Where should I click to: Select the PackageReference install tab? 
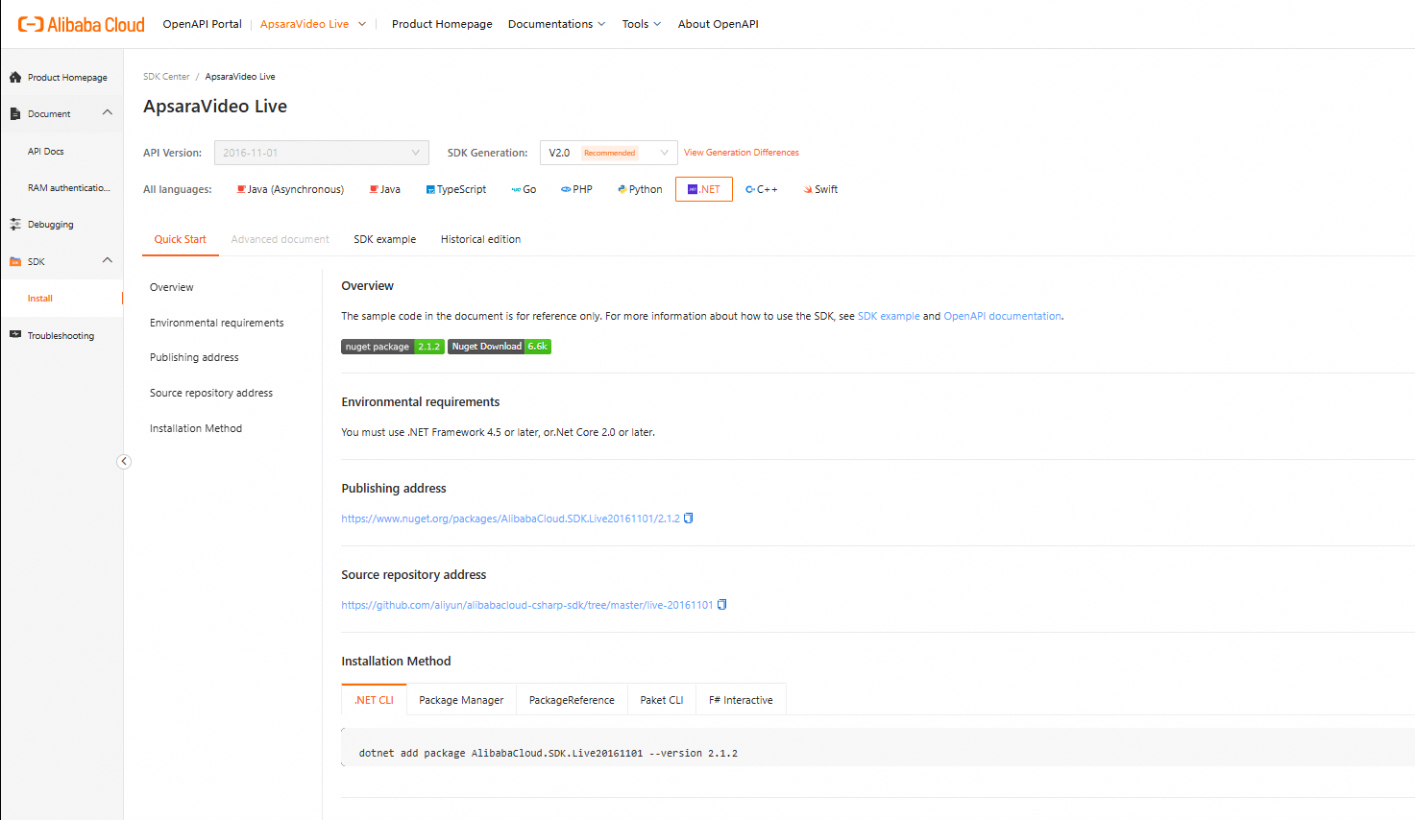coord(572,700)
